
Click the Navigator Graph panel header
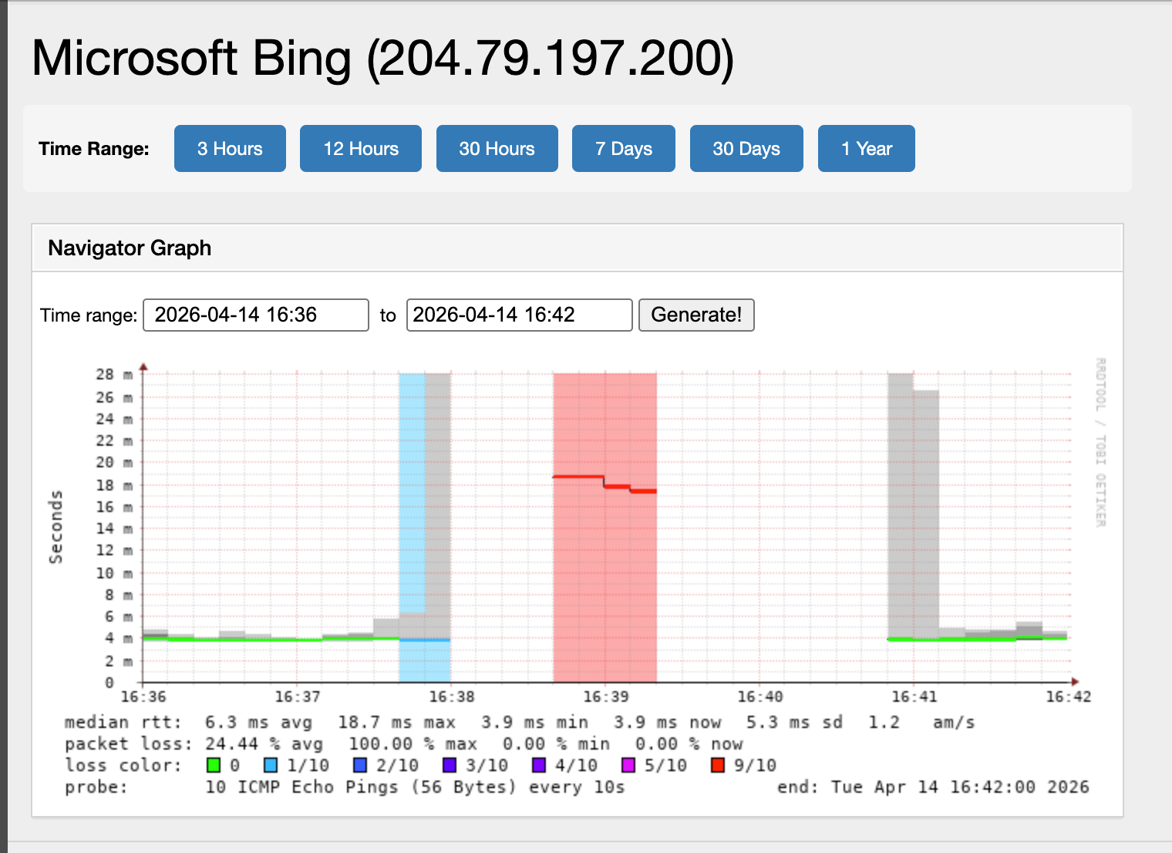click(130, 248)
